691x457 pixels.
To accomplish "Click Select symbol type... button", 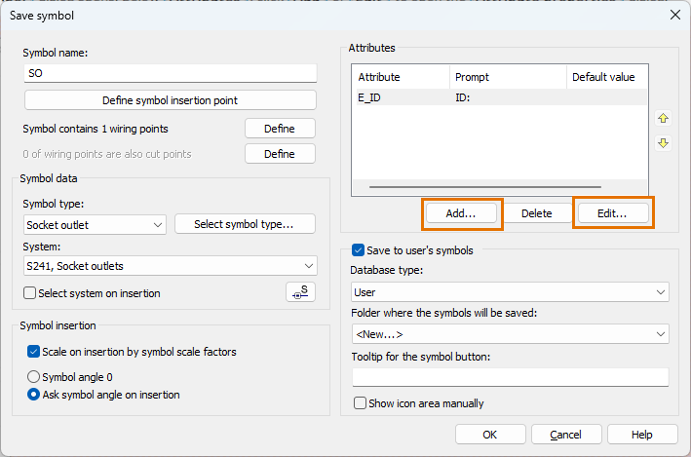I will tap(245, 224).
